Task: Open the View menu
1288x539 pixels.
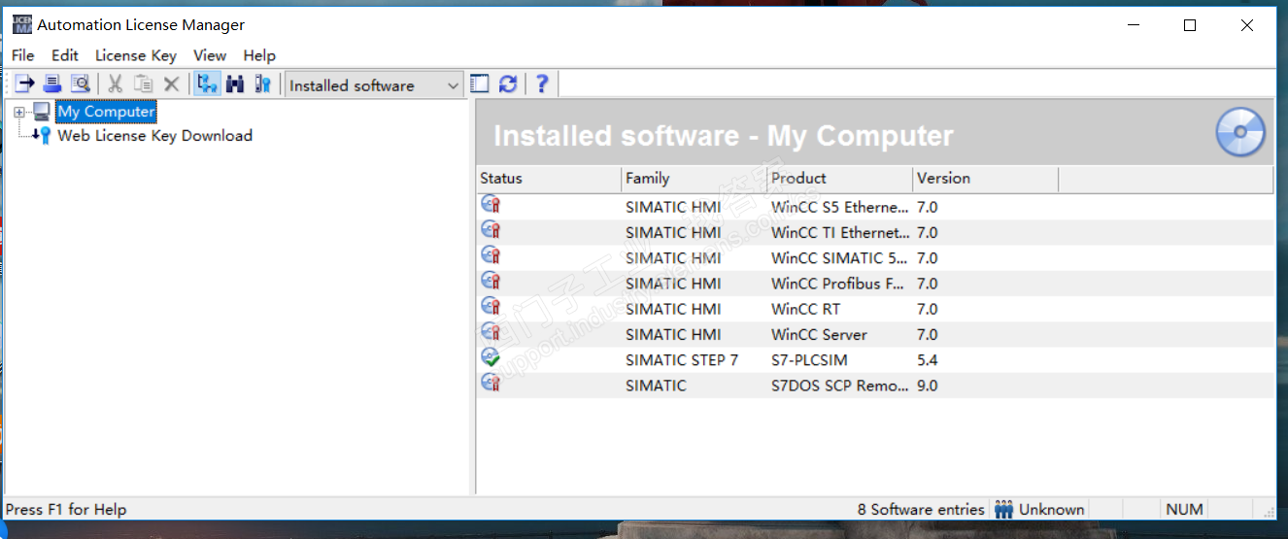Action: point(210,55)
